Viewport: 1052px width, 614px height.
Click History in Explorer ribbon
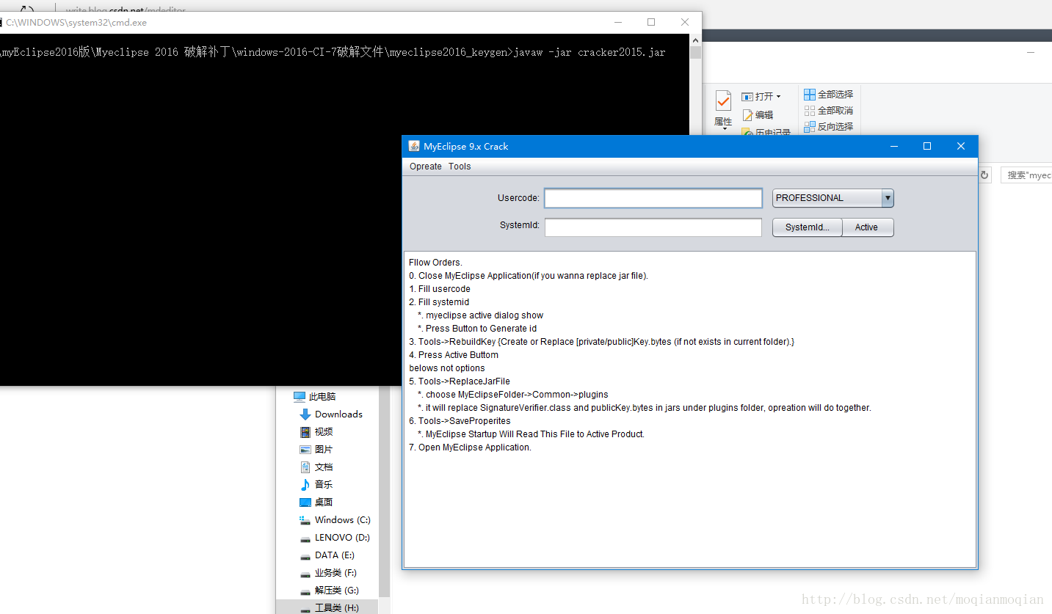click(766, 133)
